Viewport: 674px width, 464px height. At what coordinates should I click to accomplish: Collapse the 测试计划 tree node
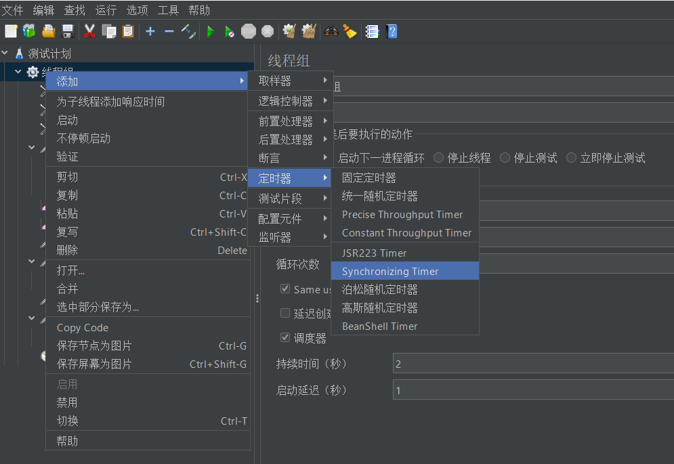(5, 53)
